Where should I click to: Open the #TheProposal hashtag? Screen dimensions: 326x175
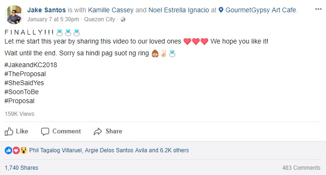25,74
